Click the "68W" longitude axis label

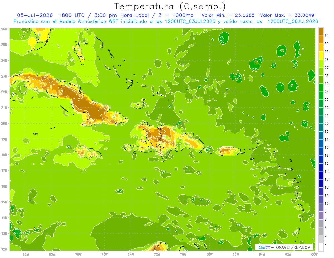pos(209,254)
